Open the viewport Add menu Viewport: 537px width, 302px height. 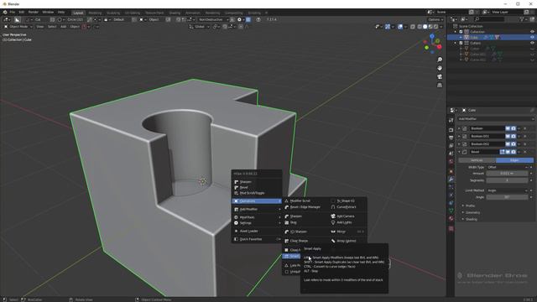pos(64,26)
